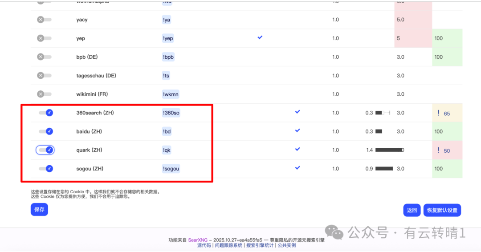The image size is (481, 252).
Task: Click the checkmark icon in the baidu row
Action: pyautogui.click(x=298, y=130)
